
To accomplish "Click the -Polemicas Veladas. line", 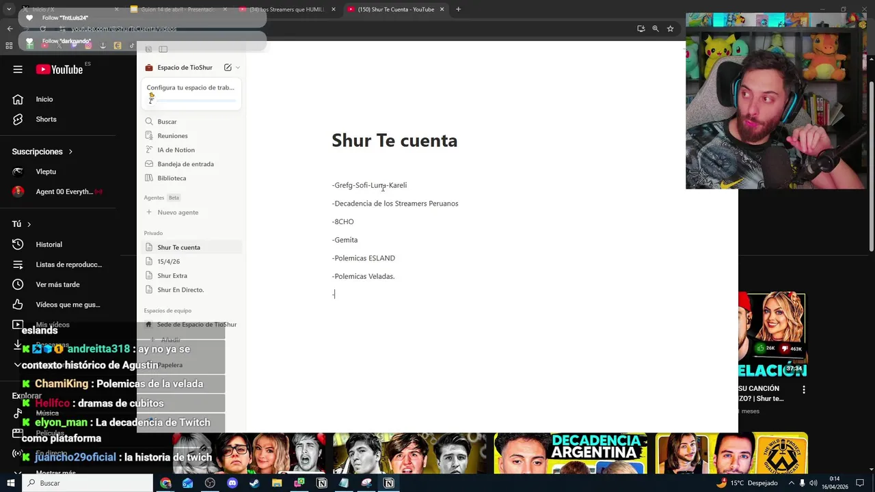I will coord(363,277).
